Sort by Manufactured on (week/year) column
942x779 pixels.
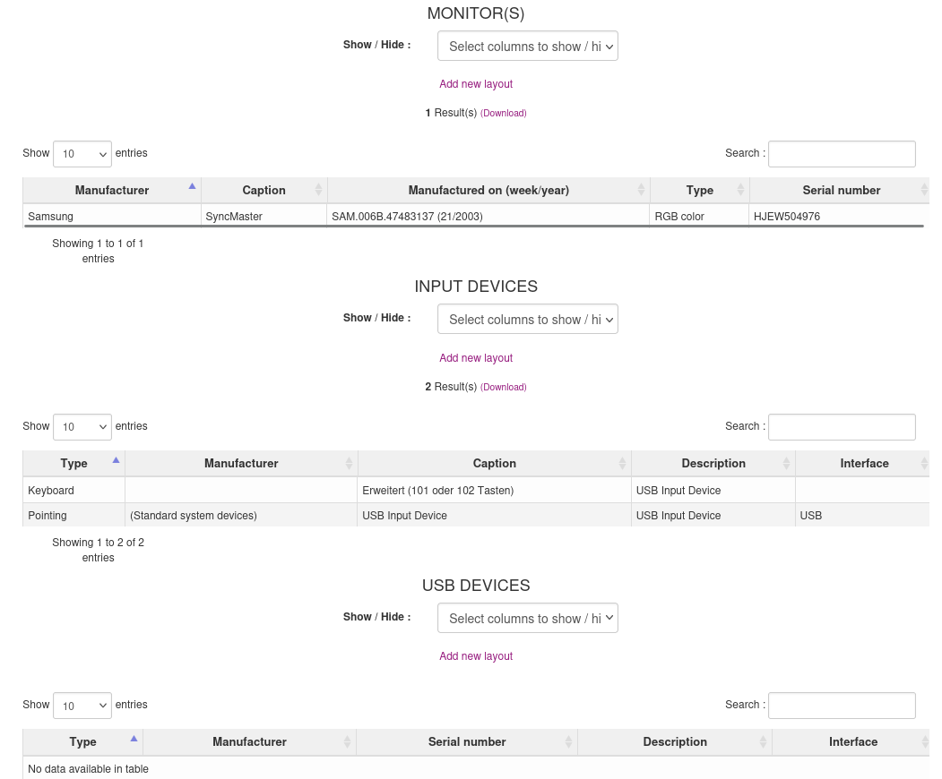488,190
